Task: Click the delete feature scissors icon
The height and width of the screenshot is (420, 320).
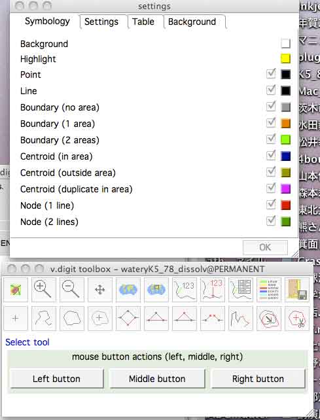Action: pos(297,318)
